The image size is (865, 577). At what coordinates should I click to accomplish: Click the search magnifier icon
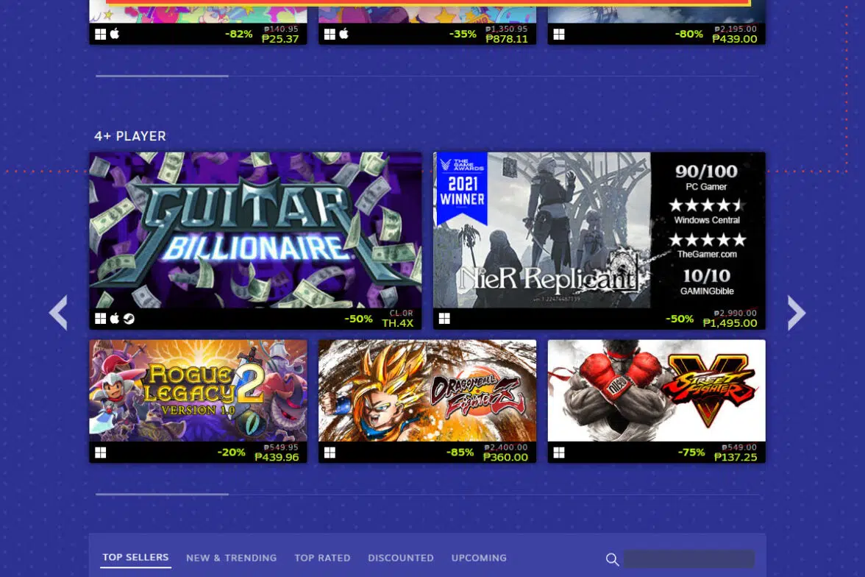[612, 559]
